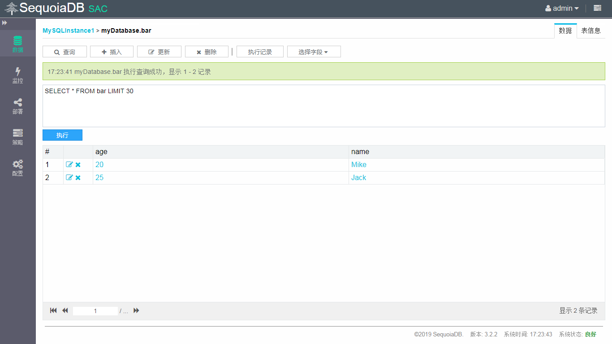Click the blue 执行 execute button

[62, 135]
